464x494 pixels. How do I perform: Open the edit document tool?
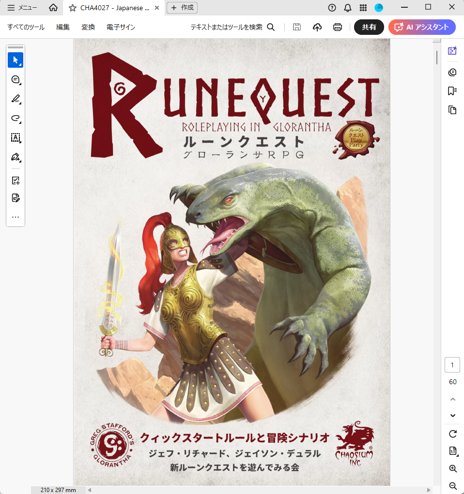(15, 198)
